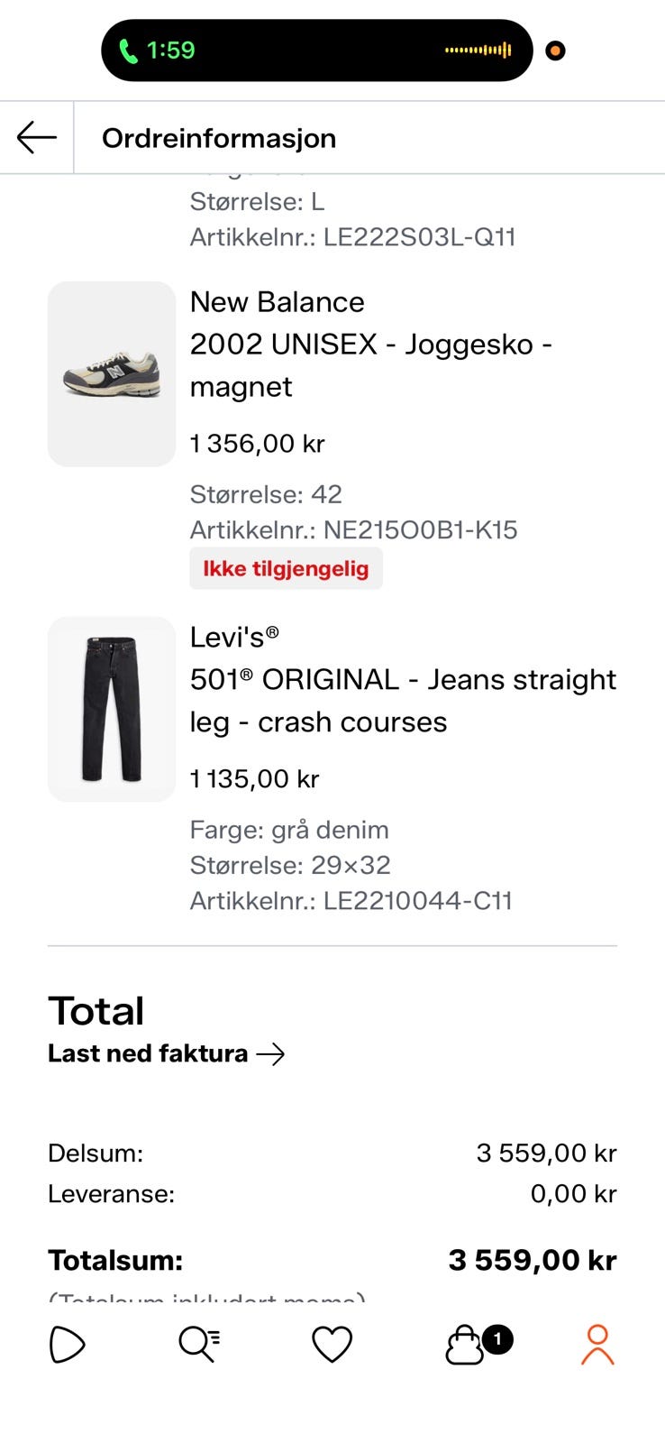Open New Balance shoe thumbnail
The width and height of the screenshot is (665, 1443).
point(112,373)
